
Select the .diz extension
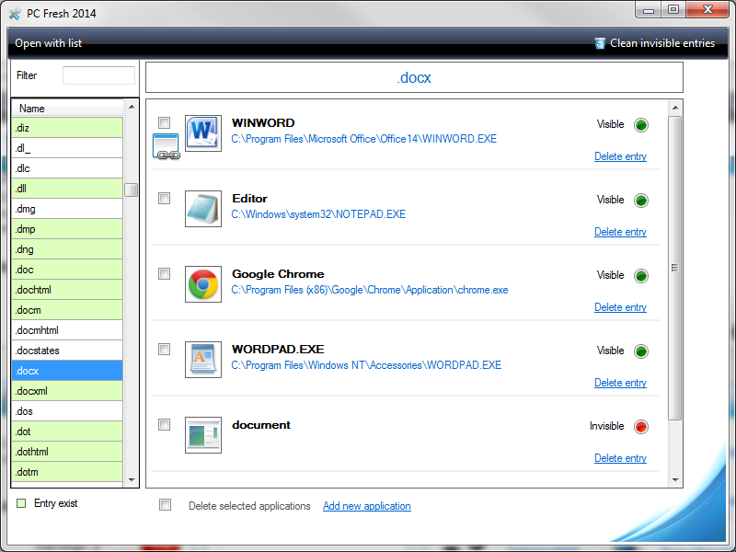click(67, 128)
